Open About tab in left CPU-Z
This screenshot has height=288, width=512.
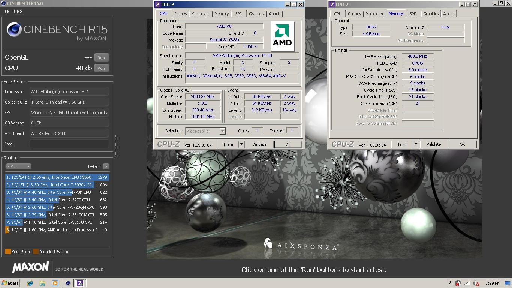click(x=274, y=14)
